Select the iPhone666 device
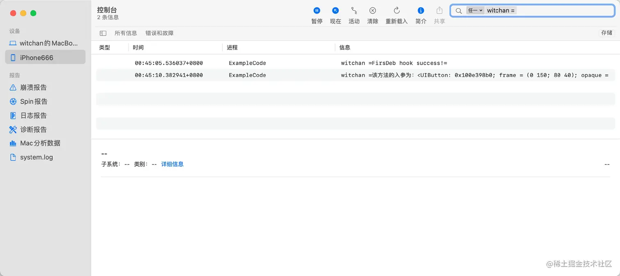620x276 pixels. click(45, 57)
